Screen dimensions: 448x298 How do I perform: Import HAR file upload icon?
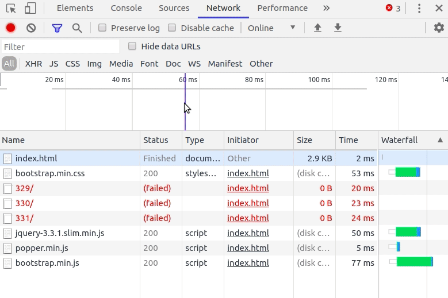tap(317, 28)
